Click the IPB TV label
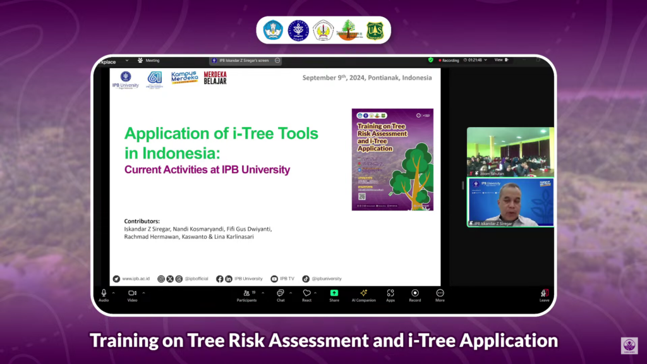Screen dimensions: 647x364 click(x=287, y=279)
